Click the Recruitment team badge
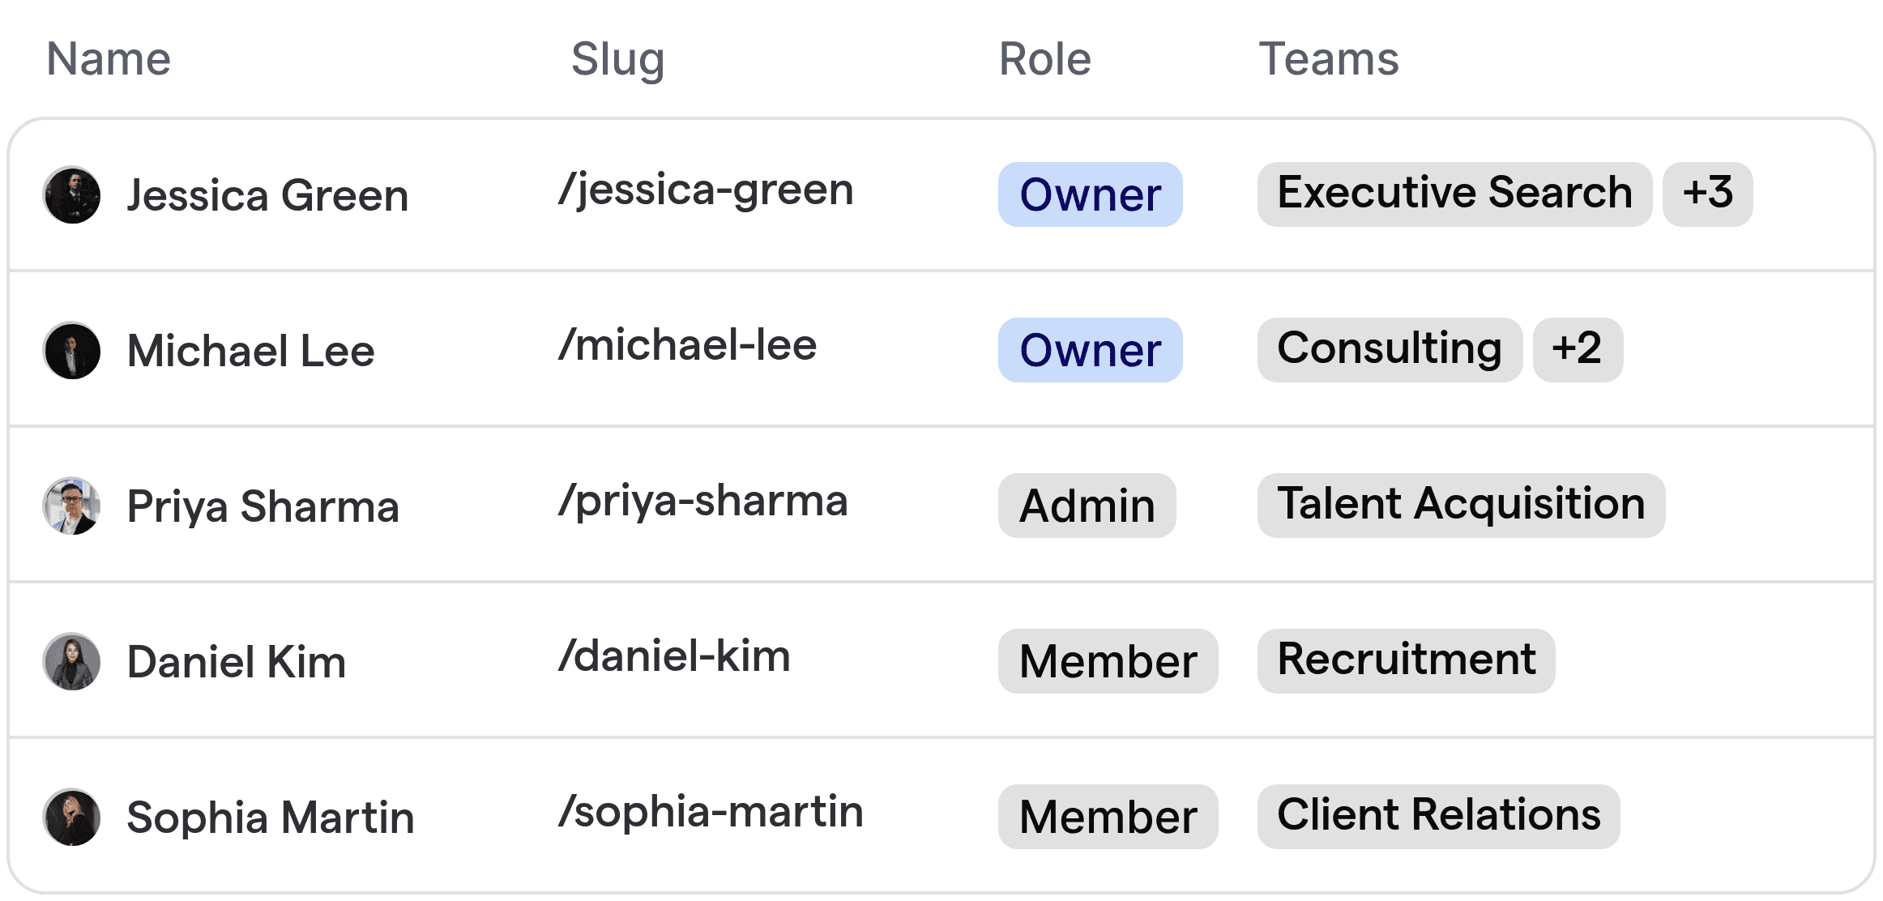1883x901 pixels. point(1406,660)
